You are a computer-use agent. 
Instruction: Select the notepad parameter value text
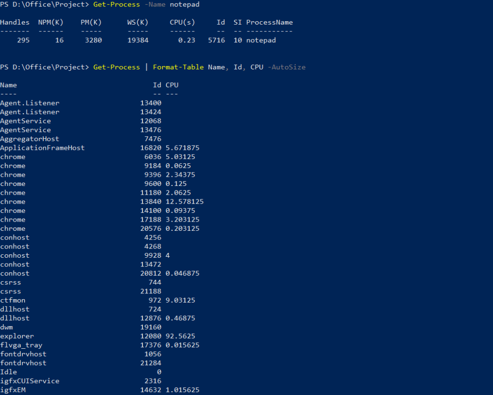184,4
